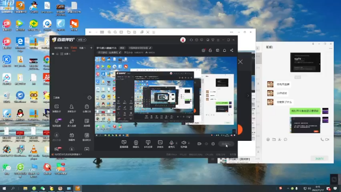Viewport: 341px width, 192px height.
Task: Start video call in chat window
Action: click(x=327, y=140)
